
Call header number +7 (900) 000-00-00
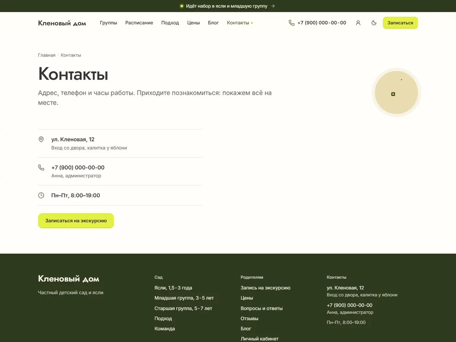coord(321,23)
